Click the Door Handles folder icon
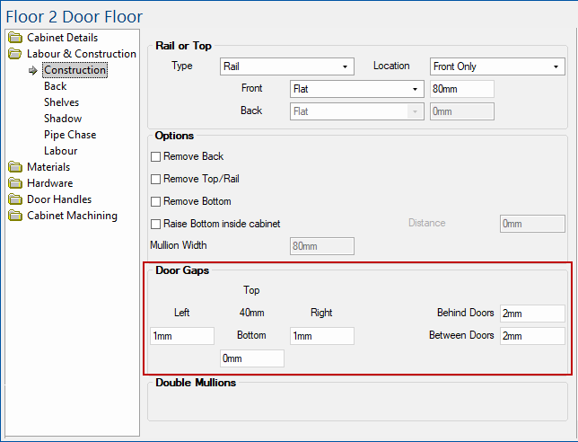This screenshot has width=578, height=442. coord(16,199)
